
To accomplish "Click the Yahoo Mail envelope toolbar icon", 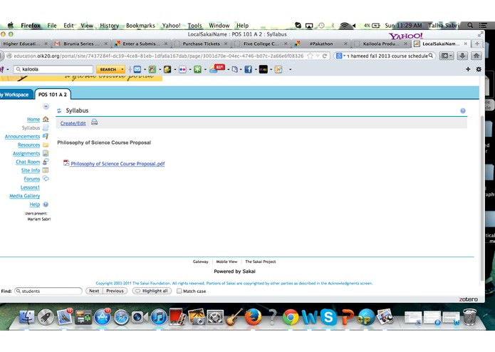I will [x=137, y=69].
